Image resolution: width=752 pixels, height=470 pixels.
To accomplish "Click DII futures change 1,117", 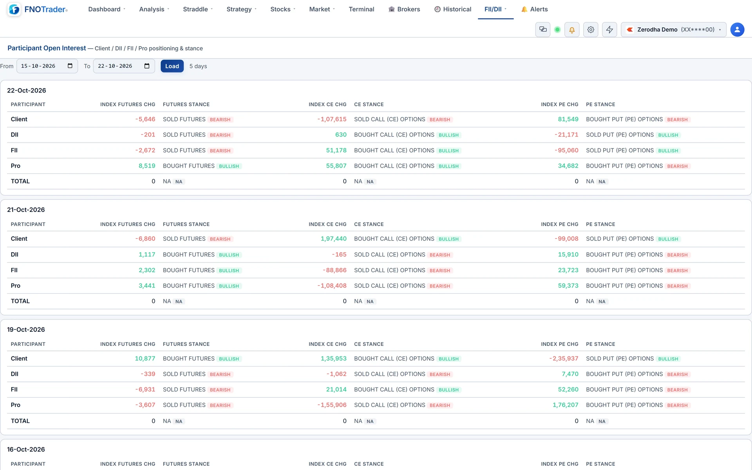I will point(147,255).
